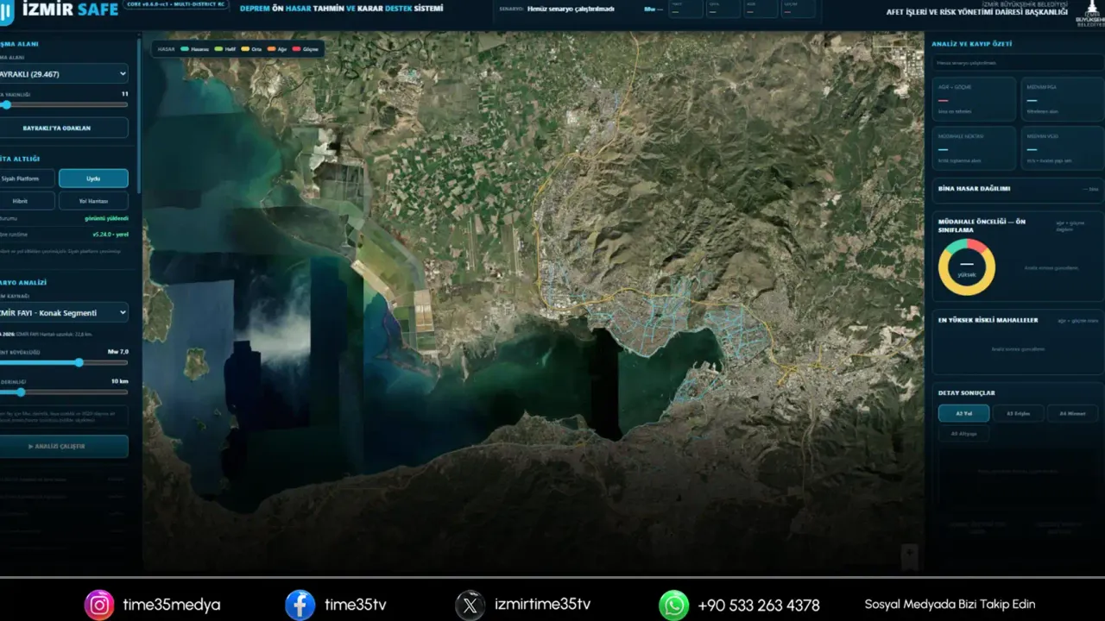The image size is (1105, 621).
Task: Click the MÜDAHALE NOKTASI summary card
Action: (974, 148)
